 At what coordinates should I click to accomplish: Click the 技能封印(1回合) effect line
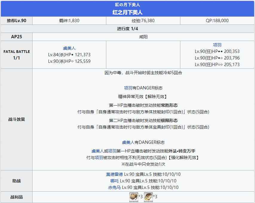coord(143,112)
